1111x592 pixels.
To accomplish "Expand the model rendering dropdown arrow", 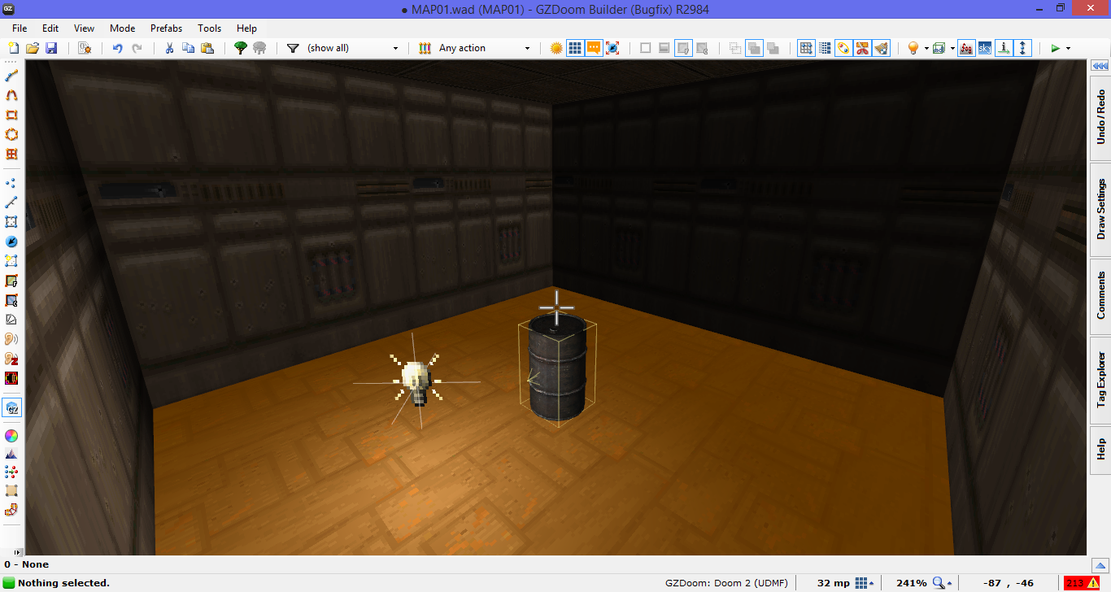I will pos(952,49).
